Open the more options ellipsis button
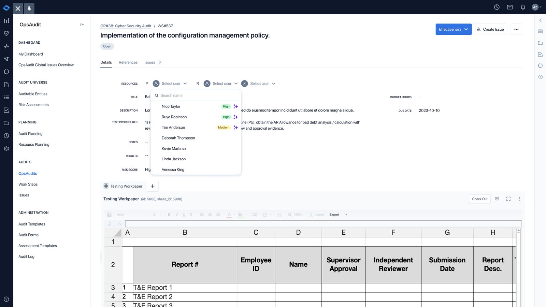The width and height of the screenshot is (546, 307). pos(516,29)
